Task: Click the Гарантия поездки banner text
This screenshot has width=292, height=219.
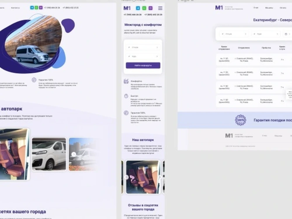Action: (273, 120)
